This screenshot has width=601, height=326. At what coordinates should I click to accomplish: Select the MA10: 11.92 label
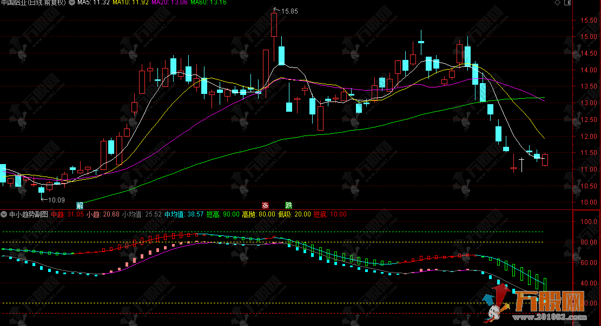[x=130, y=2]
